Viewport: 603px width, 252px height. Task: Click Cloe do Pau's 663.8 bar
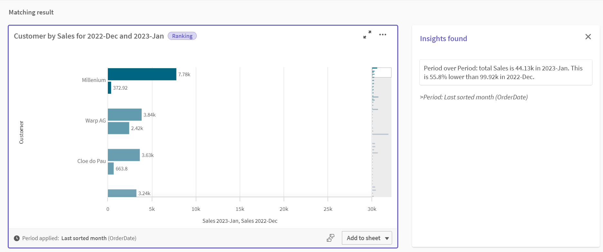[x=111, y=168]
